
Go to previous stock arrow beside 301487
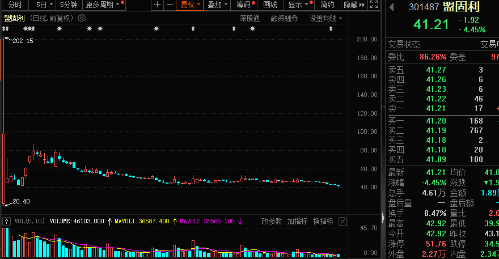click(x=392, y=7)
